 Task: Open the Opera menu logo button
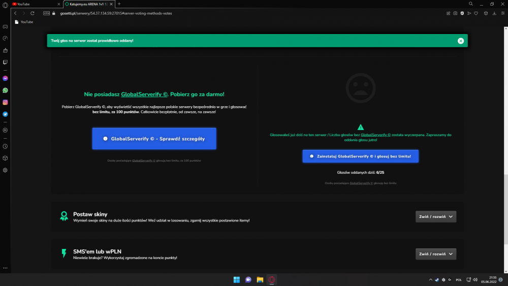[x=5, y=5]
